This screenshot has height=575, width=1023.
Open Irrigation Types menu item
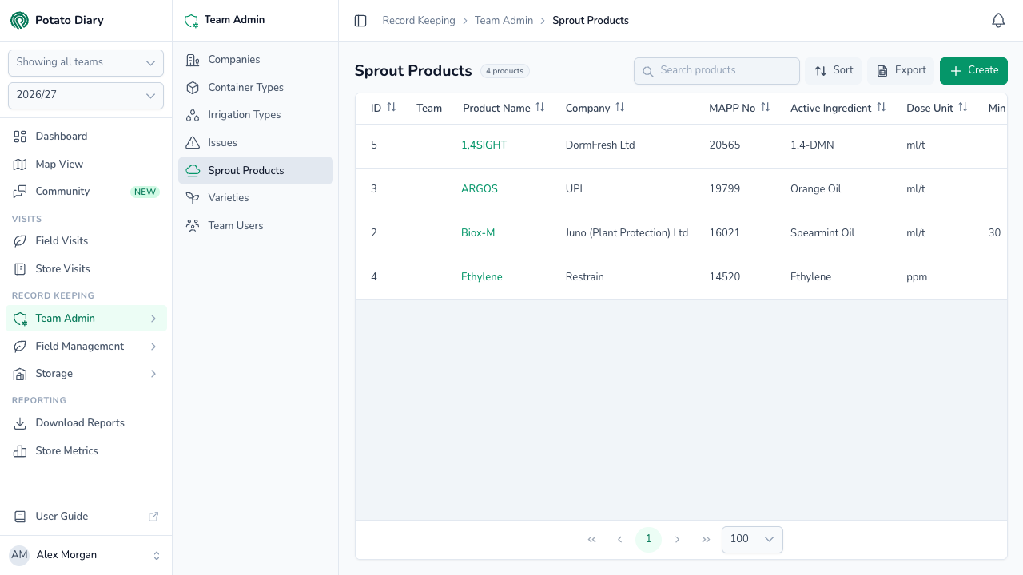tap(256, 115)
